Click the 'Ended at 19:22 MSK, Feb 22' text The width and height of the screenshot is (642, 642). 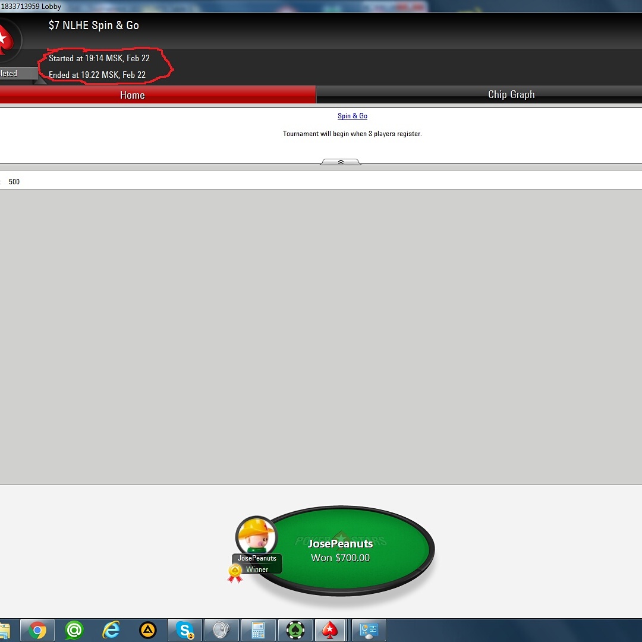[97, 75]
